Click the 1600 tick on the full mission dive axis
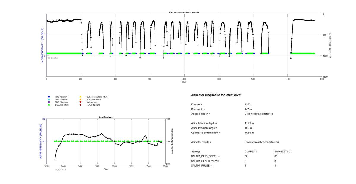The width and height of the screenshot is (356, 184). tap(322, 79)
